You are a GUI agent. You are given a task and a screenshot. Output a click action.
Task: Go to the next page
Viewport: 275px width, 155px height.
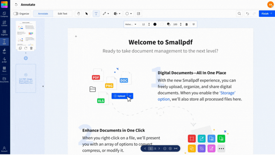(159, 149)
